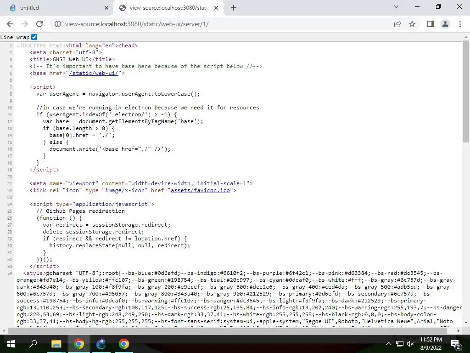Click the meta name="viewport" line
The height and width of the screenshot is (353, 470).
141,183
